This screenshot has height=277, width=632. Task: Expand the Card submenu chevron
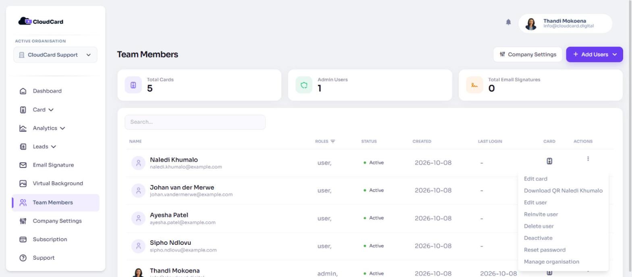point(51,110)
